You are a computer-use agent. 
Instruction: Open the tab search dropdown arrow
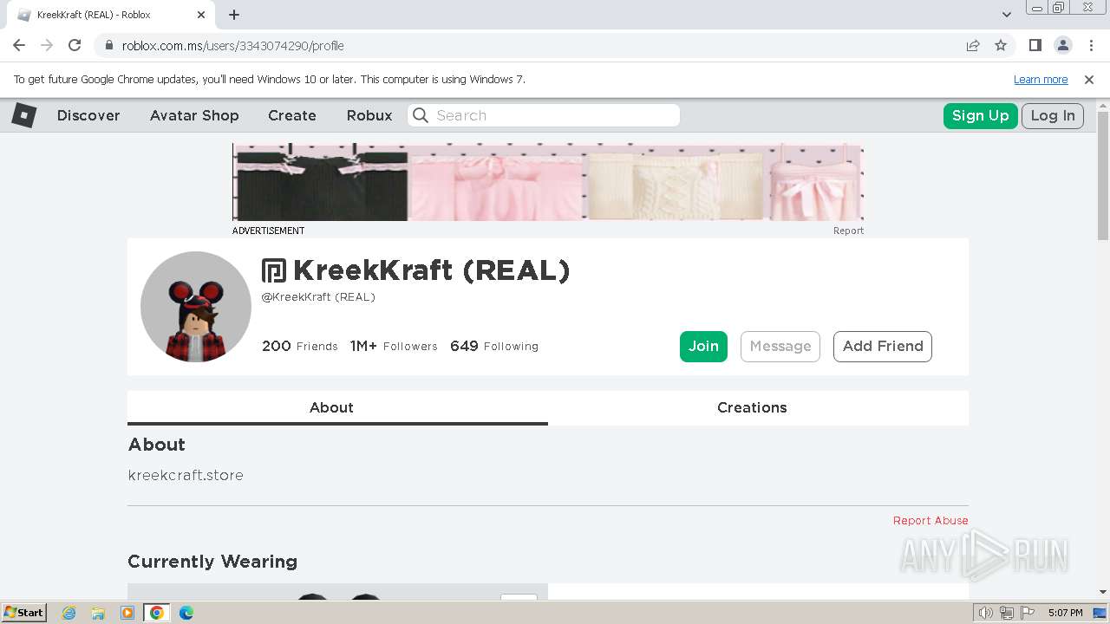(x=1006, y=15)
